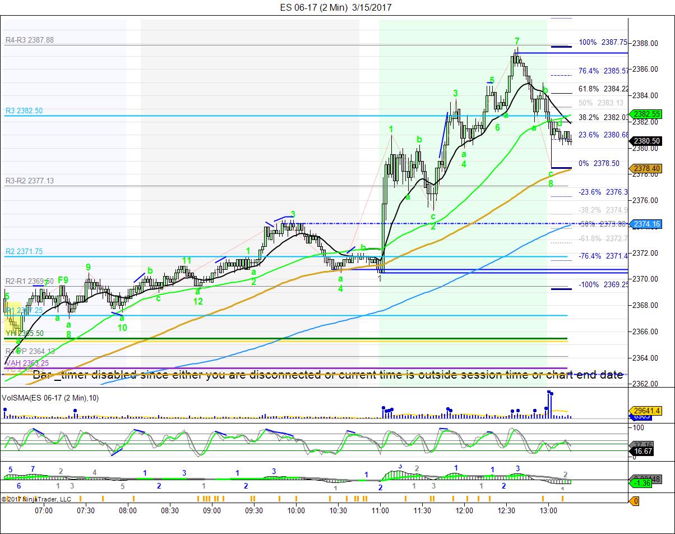The height and width of the screenshot is (534, 675).
Task: Click the 2368.00 price axis label
Action: click(x=646, y=305)
